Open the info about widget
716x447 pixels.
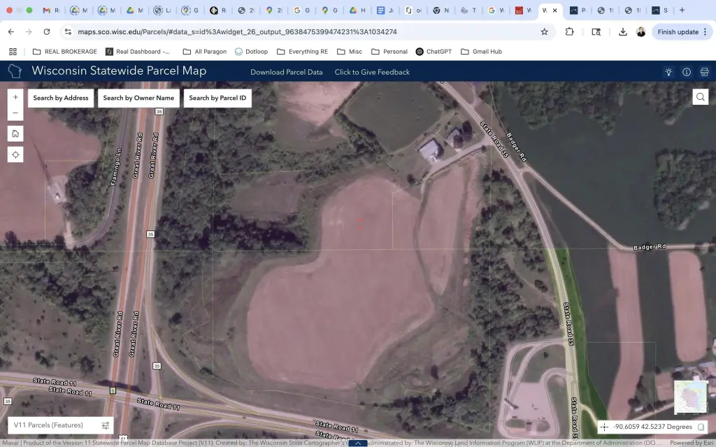tap(687, 72)
